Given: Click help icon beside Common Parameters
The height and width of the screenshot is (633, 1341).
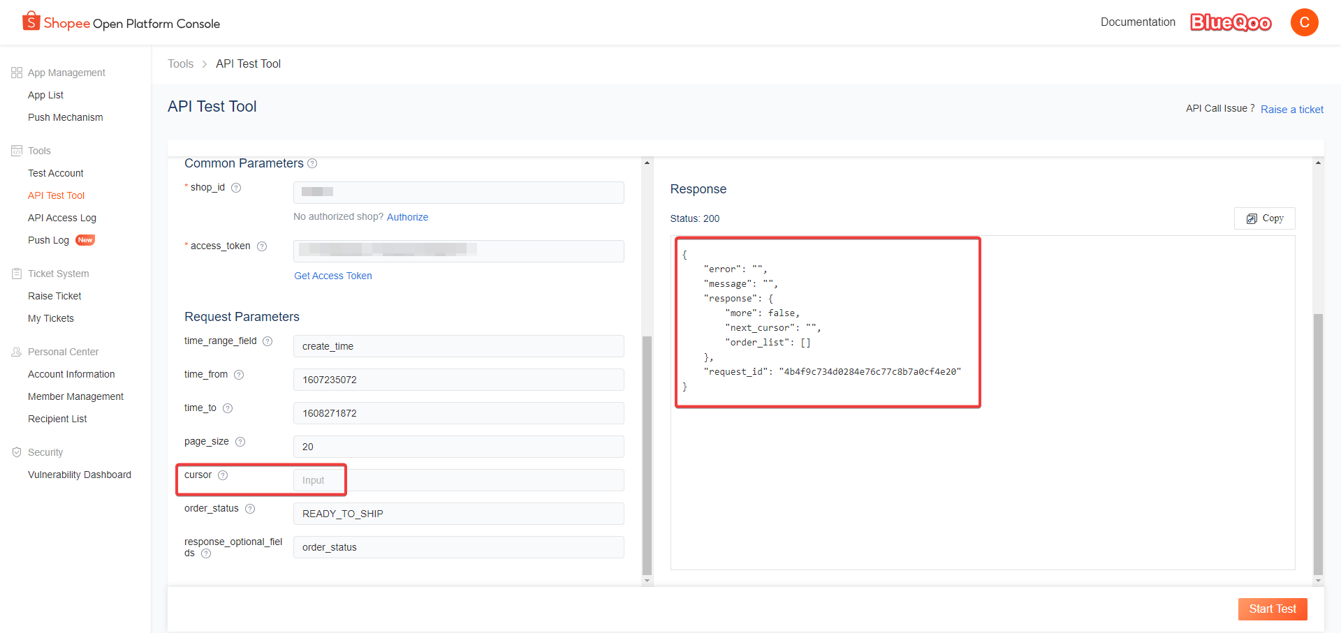Looking at the screenshot, I should pyautogui.click(x=312, y=163).
